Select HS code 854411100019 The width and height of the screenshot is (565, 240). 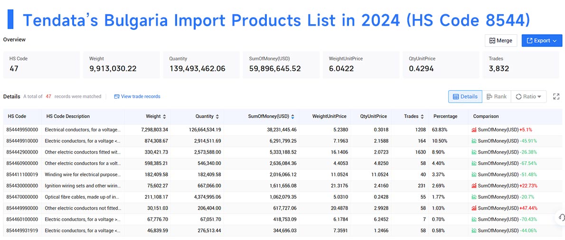coord(22,175)
